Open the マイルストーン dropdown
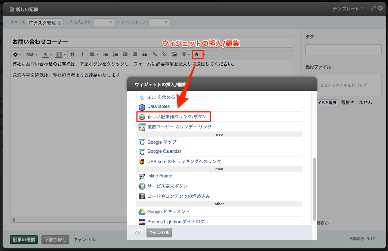 click(x=160, y=22)
